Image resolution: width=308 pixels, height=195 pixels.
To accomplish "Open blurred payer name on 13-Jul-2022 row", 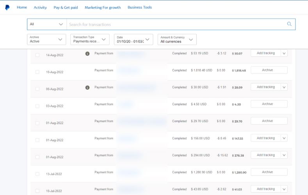I will (129, 172).
